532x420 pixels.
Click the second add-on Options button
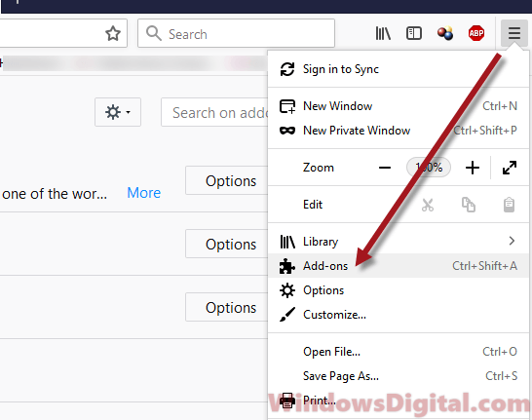pyautogui.click(x=227, y=244)
